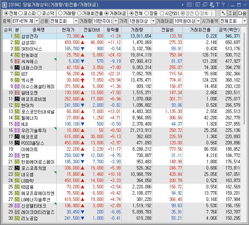The image size is (249, 225).
Task: Select the 코스피 radio button
Action: tap(21, 13)
